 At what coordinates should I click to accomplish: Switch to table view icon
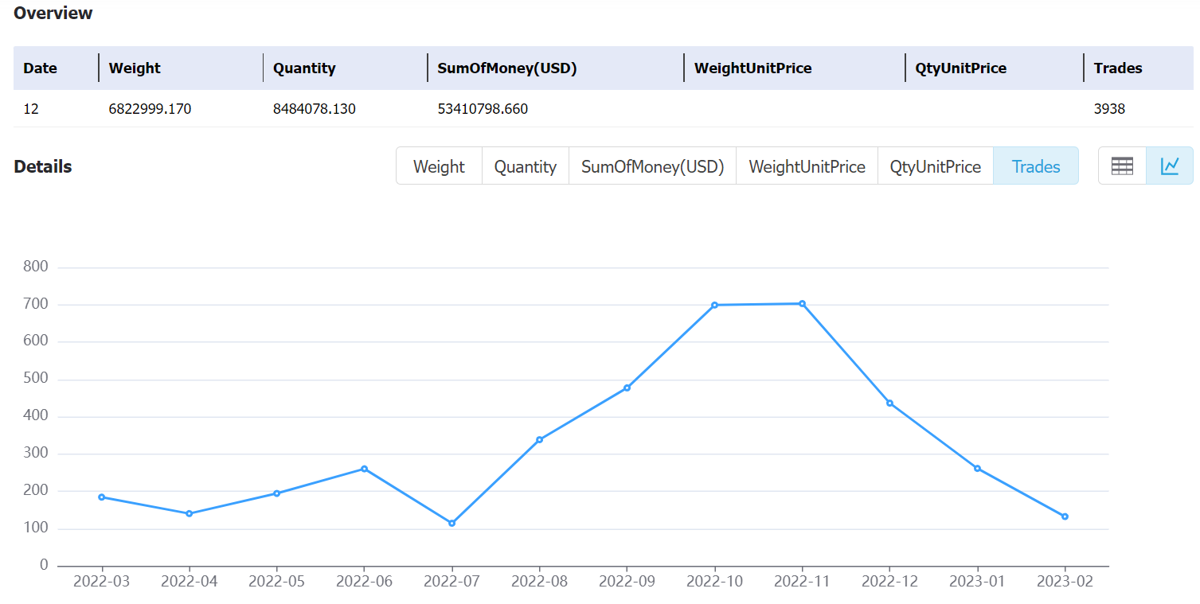pyautogui.click(x=1122, y=166)
